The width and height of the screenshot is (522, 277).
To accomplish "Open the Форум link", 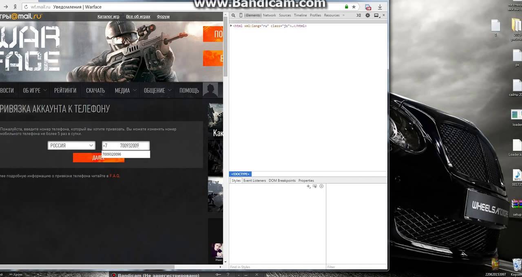I will [x=163, y=17].
